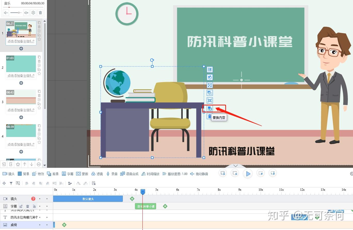Open the 语音合成 speech synthesis tool

129,174
